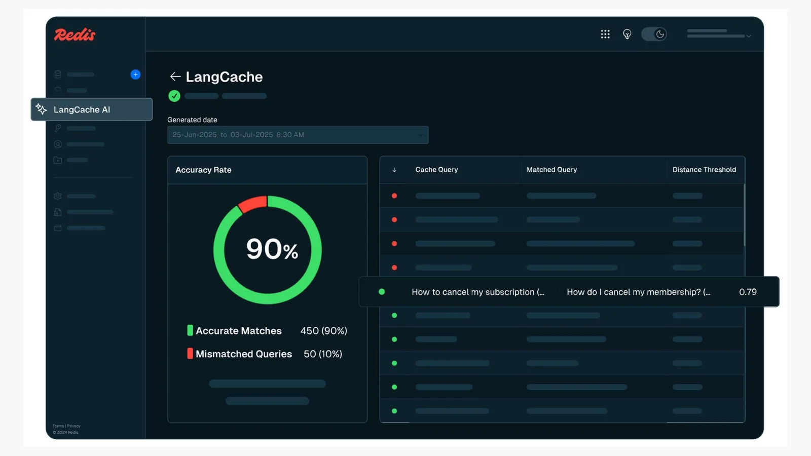
Task: Click the Distance Threshold column header
Action: click(704, 170)
